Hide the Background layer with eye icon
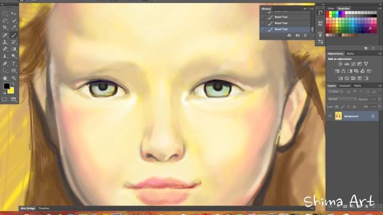This screenshot has width=383, height=215. [330, 116]
